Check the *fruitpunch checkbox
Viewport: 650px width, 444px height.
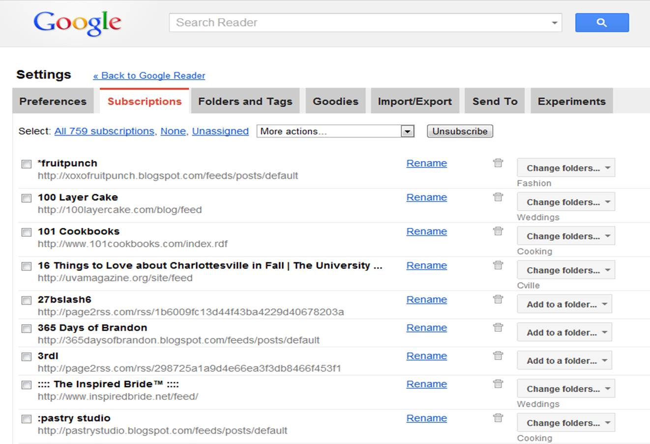tap(27, 164)
